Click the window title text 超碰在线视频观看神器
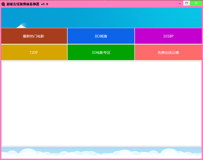 23,4
